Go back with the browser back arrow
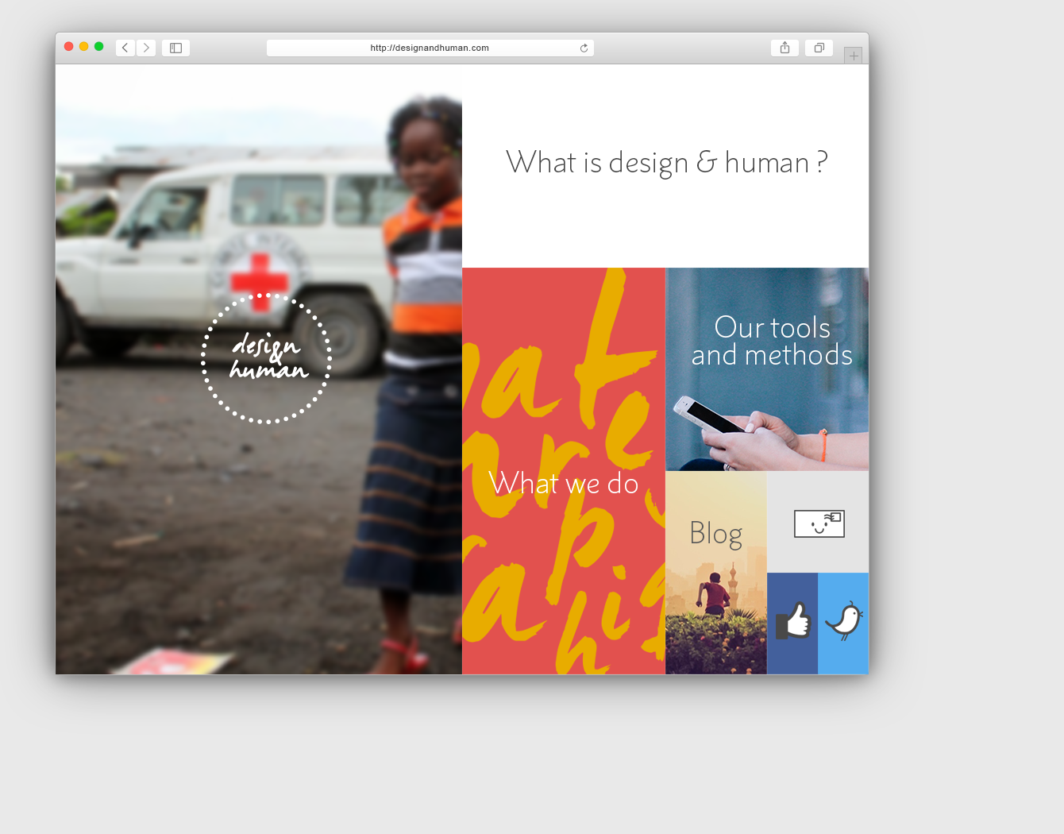This screenshot has width=1064, height=834. click(125, 48)
